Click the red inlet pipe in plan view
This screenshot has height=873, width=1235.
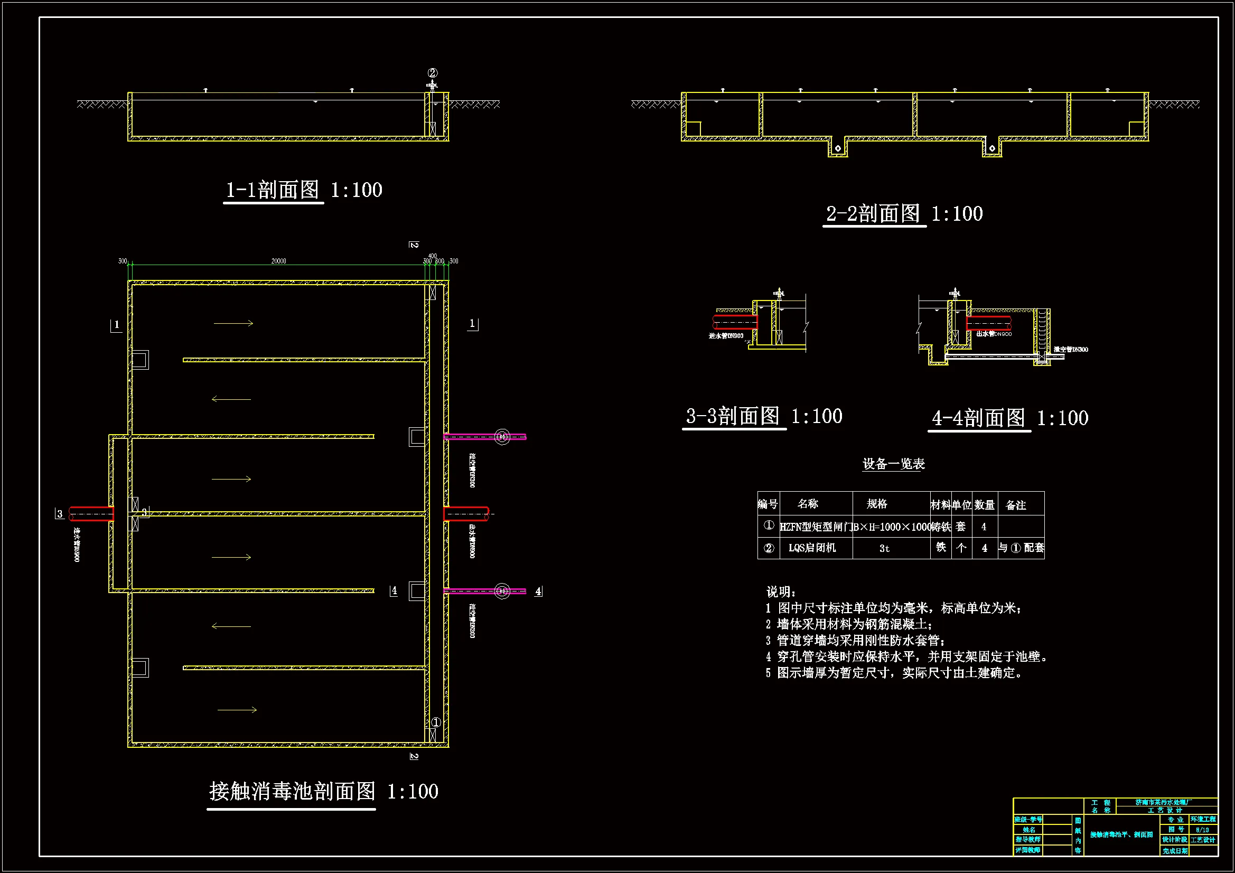click(91, 514)
